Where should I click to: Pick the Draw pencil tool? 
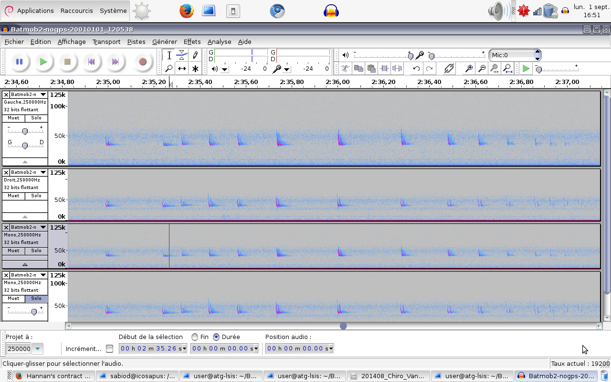tap(195, 55)
